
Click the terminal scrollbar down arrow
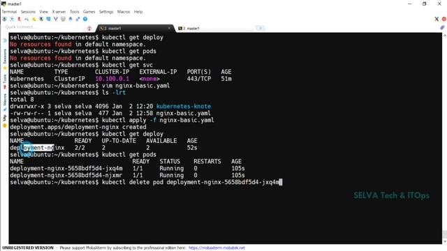(x=444, y=242)
